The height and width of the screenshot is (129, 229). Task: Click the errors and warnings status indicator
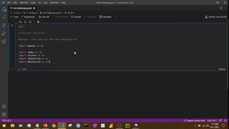[7, 120]
